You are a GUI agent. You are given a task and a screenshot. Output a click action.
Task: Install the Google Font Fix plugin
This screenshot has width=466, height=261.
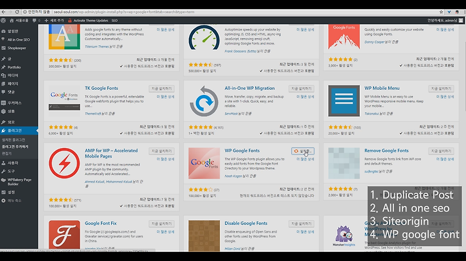162,224
